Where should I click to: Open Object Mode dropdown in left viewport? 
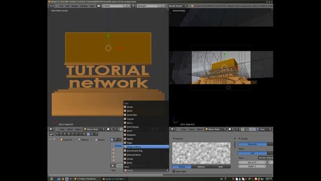click(x=94, y=129)
